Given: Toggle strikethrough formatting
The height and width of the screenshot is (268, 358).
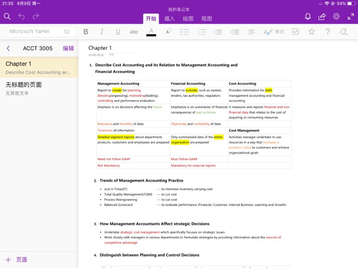Looking at the screenshot, I should pyautogui.click(x=134, y=32).
